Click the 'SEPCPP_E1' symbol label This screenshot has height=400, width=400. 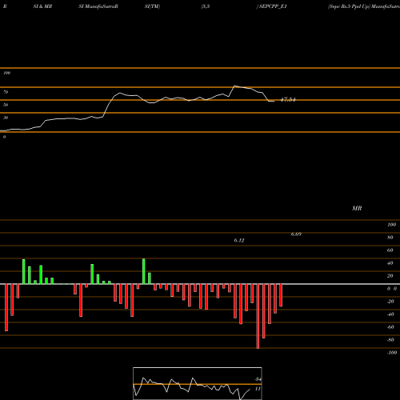(273, 6)
